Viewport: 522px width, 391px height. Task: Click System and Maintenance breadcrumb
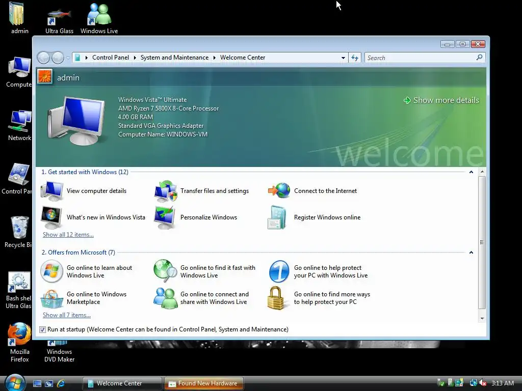pyautogui.click(x=174, y=58)
